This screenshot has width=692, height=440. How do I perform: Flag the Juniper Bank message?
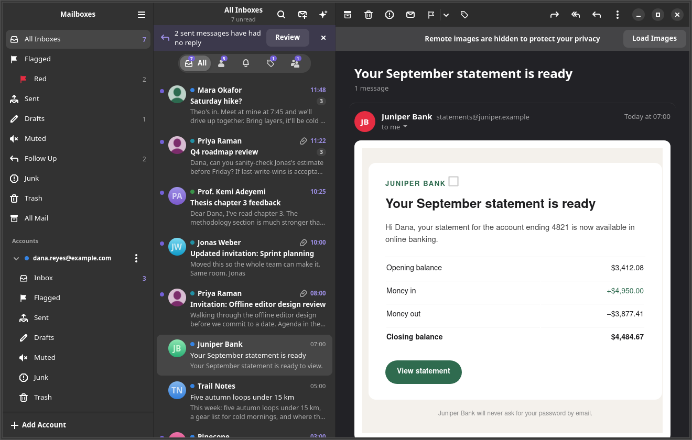(431, 15)
